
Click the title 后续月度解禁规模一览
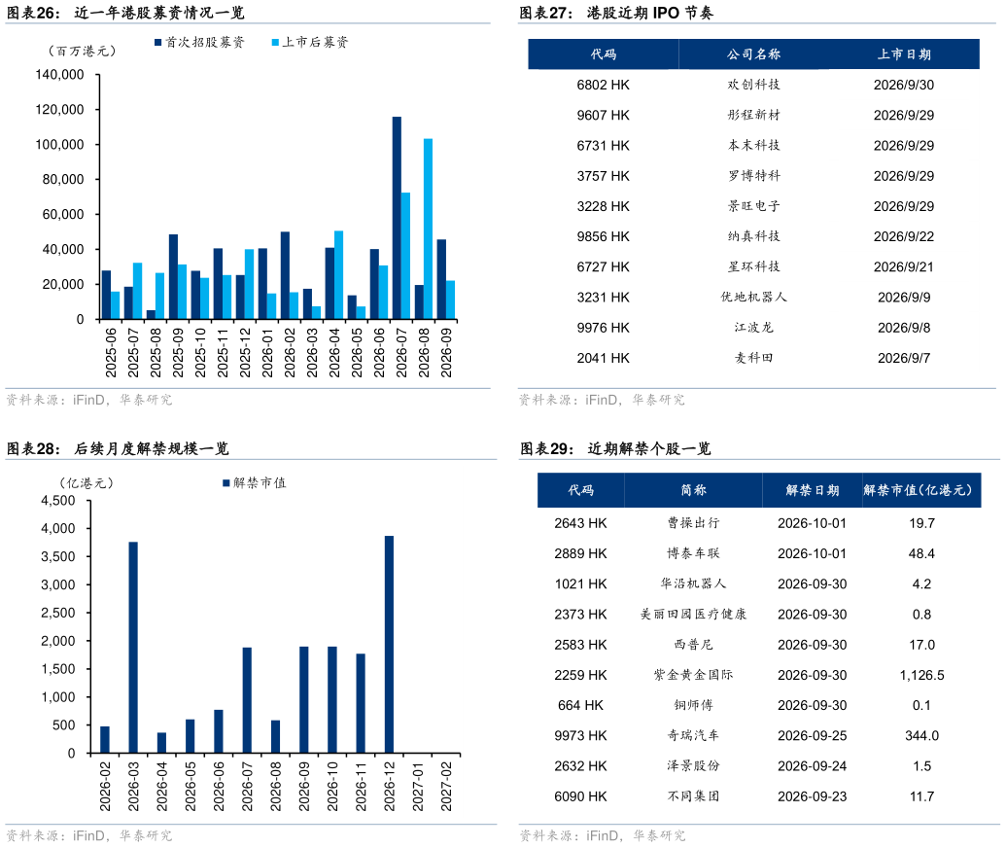152,448
